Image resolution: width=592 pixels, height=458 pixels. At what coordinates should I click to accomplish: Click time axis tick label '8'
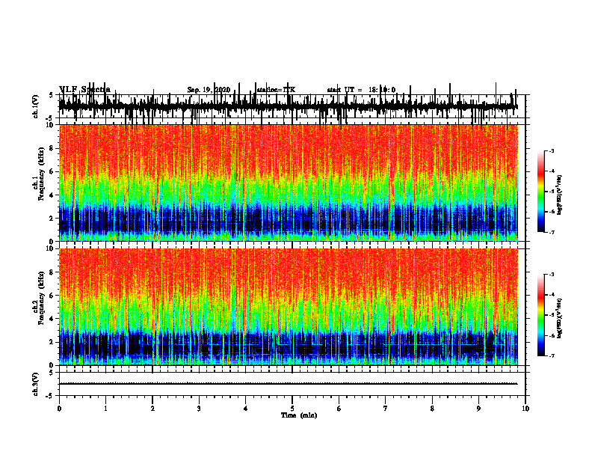(x=432, y=409)
